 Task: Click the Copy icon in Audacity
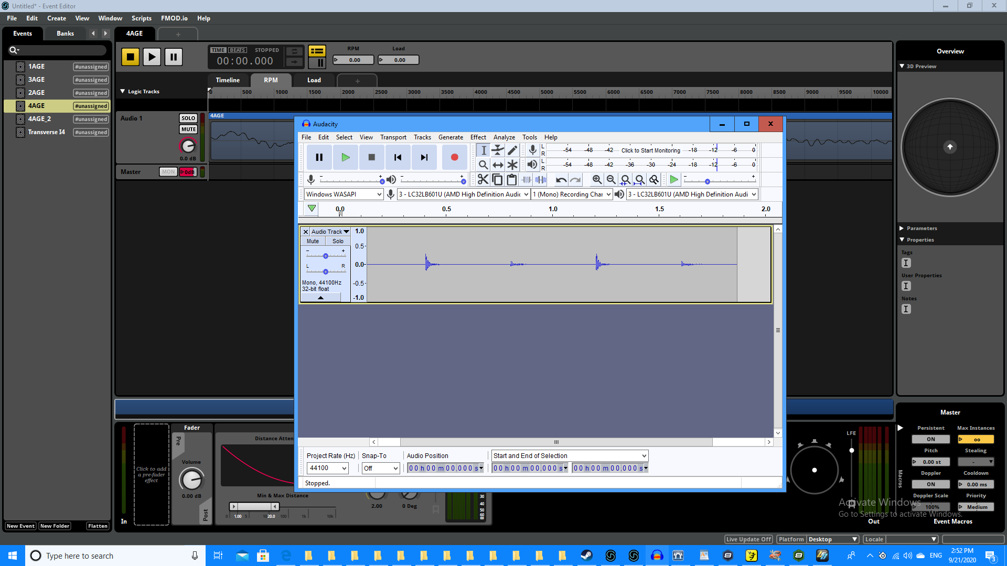point(497,180)
